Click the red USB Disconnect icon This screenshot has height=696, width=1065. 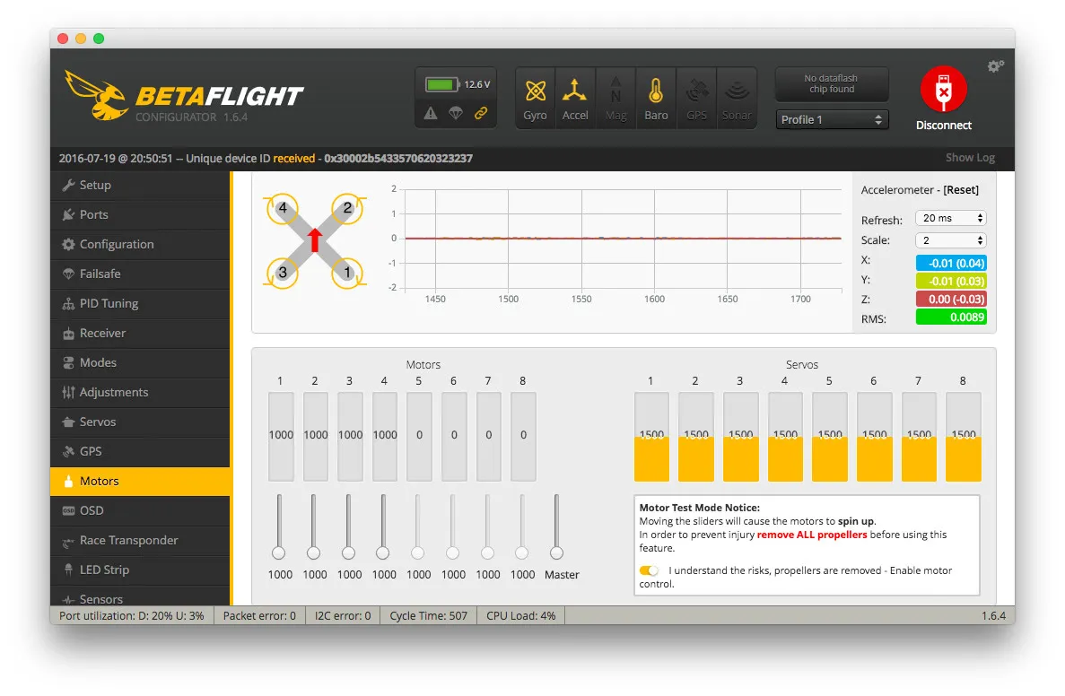(943, 91)
